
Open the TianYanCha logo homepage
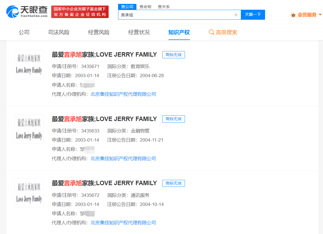click(x=27, y=12)
